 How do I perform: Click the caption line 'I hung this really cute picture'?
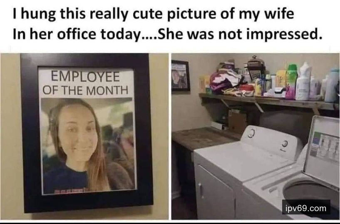coord(153,14)
